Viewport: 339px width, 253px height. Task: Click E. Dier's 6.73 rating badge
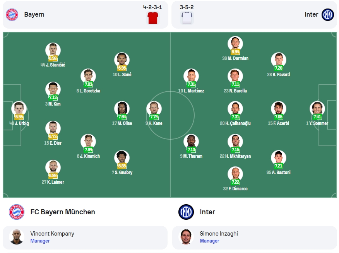pos(53,137)
